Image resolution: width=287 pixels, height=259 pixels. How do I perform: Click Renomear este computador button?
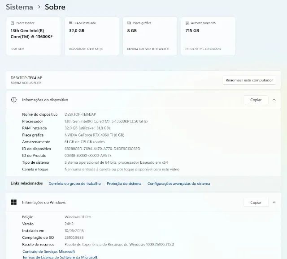249,80
